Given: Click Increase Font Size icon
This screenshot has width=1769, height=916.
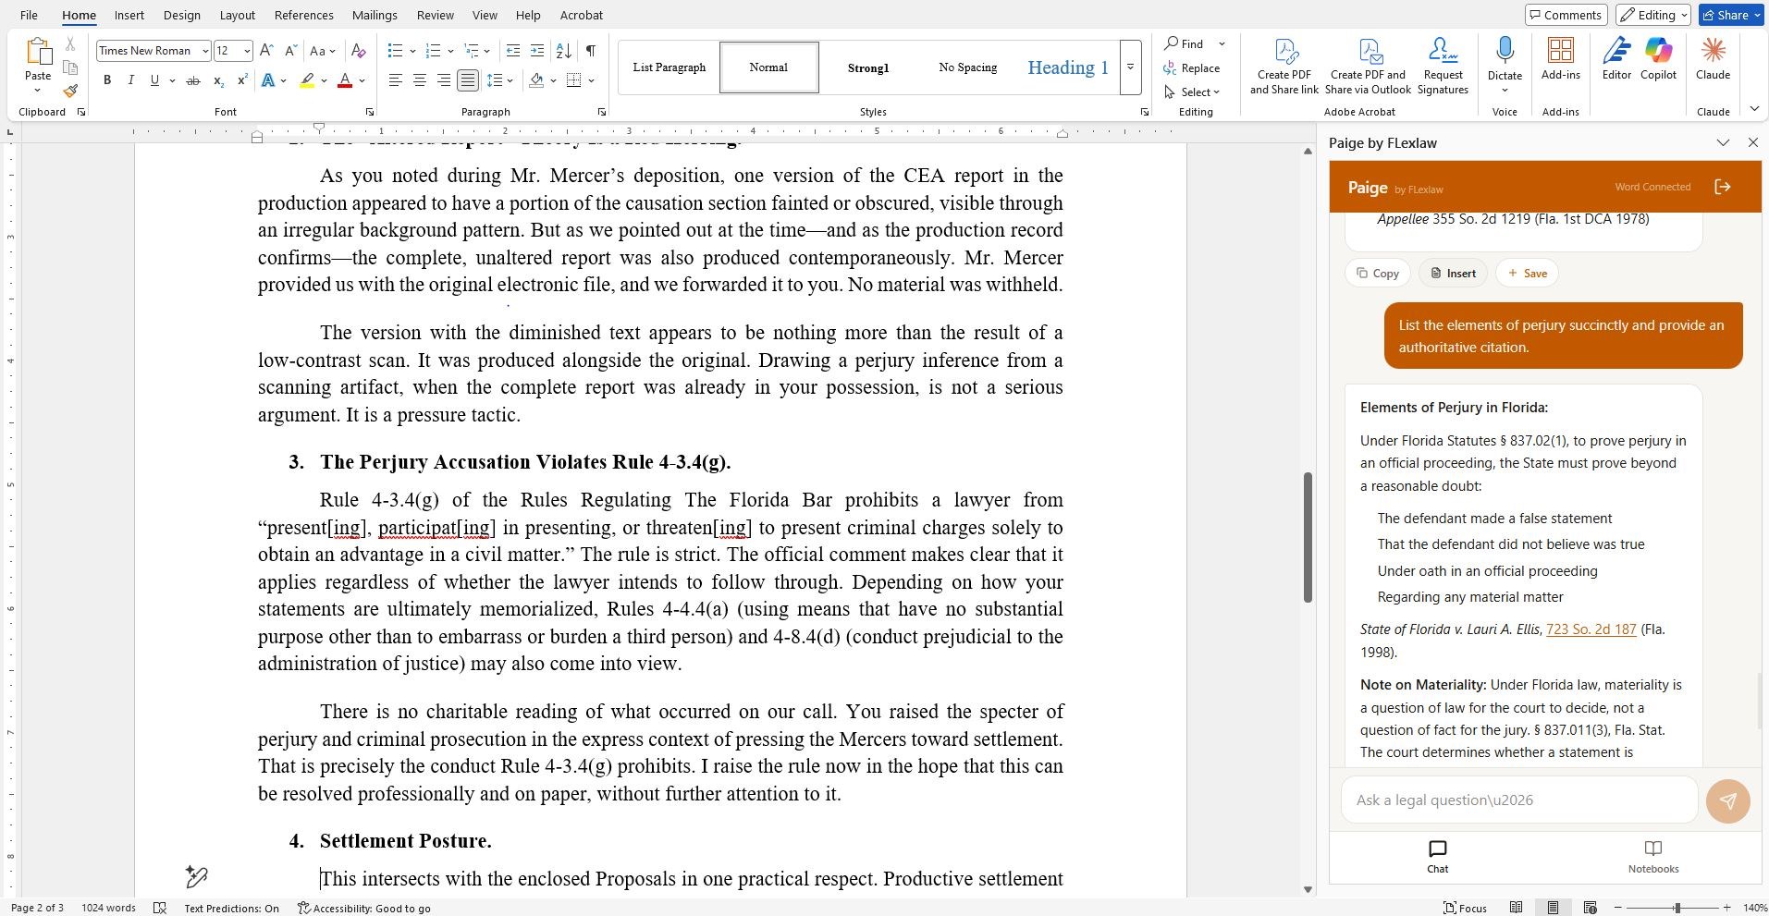Looking at the screenshot, I should (266, 51).
